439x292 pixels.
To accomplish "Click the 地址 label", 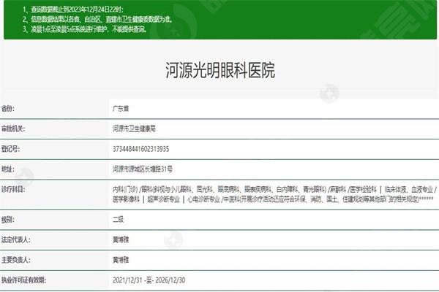I will point(8,169).
